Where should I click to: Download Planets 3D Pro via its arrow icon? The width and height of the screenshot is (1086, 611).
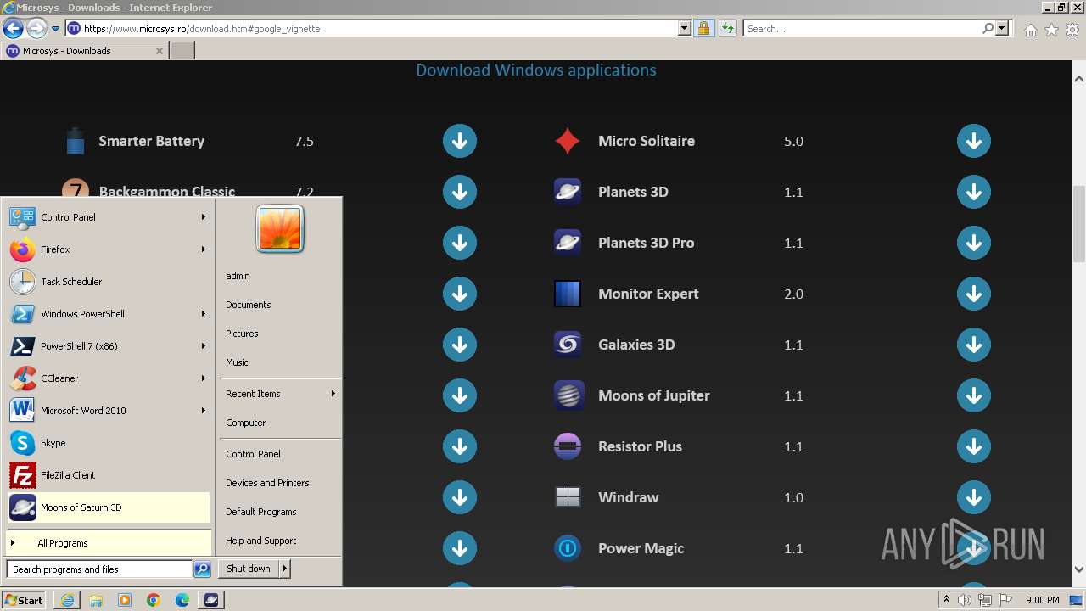(x=974, y=243)
